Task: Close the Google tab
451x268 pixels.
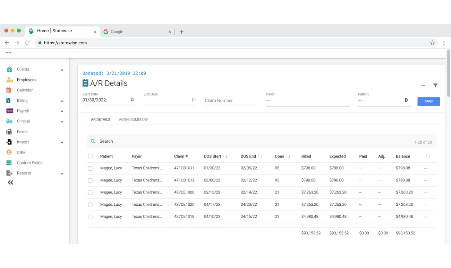Action: point(170,32)
